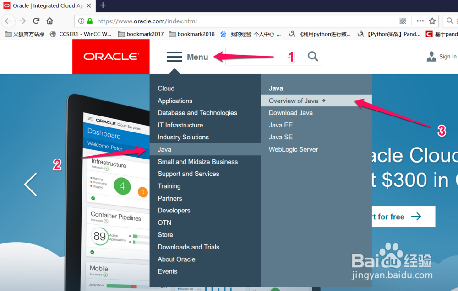Select Small and Midsize Business item

(x=198, y=162)
